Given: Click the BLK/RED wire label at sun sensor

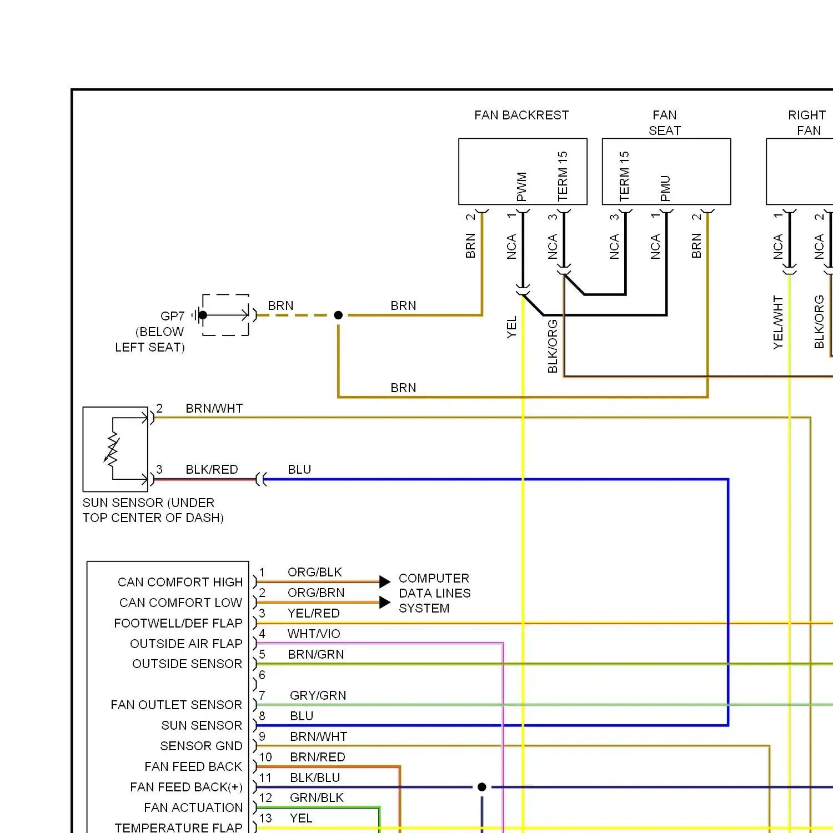Looking at the screenshot, I should click(212, 469).
